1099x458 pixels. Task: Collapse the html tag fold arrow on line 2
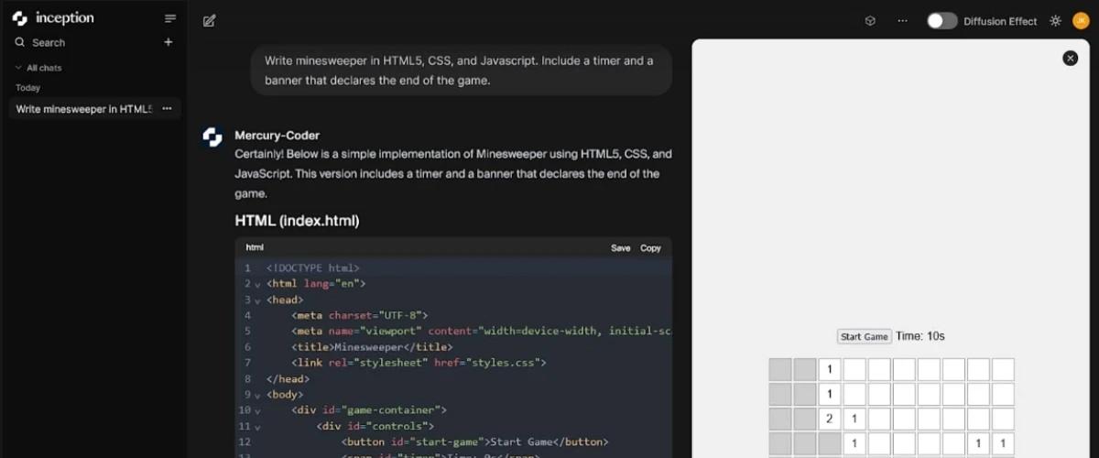pyautogui.click(x=257, y=285)
